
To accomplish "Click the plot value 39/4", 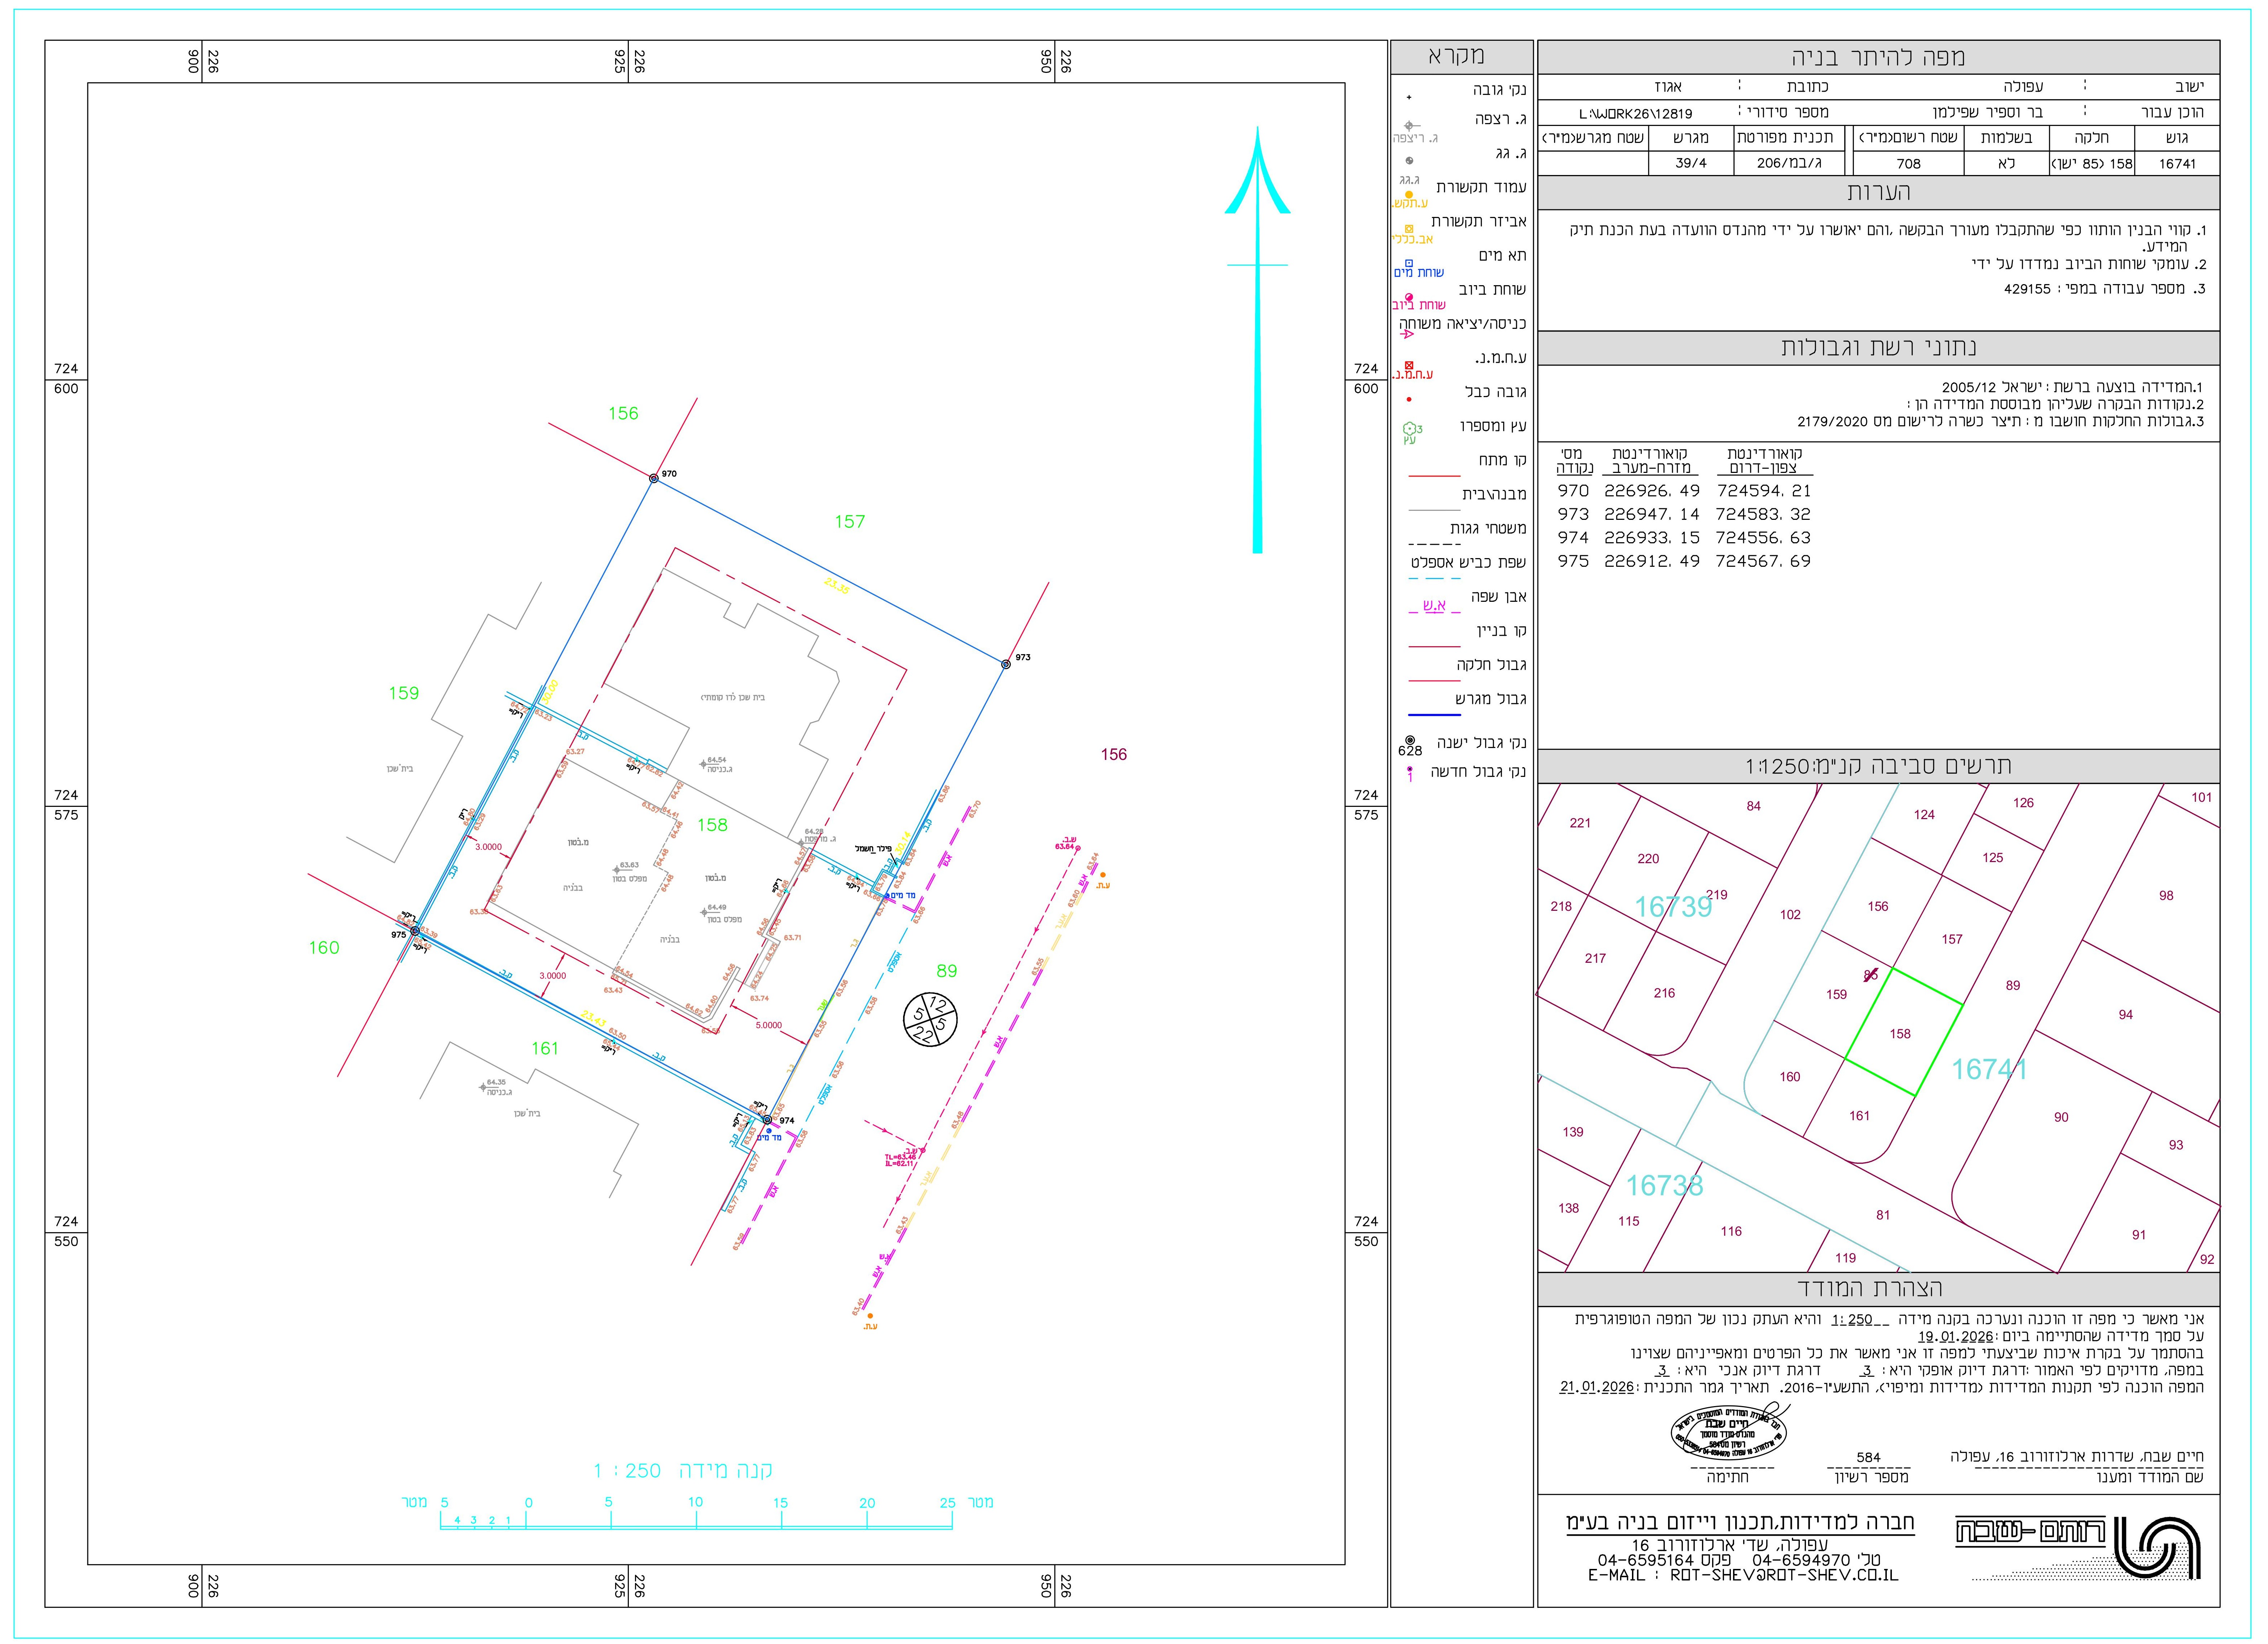I will coord(1691,164).
